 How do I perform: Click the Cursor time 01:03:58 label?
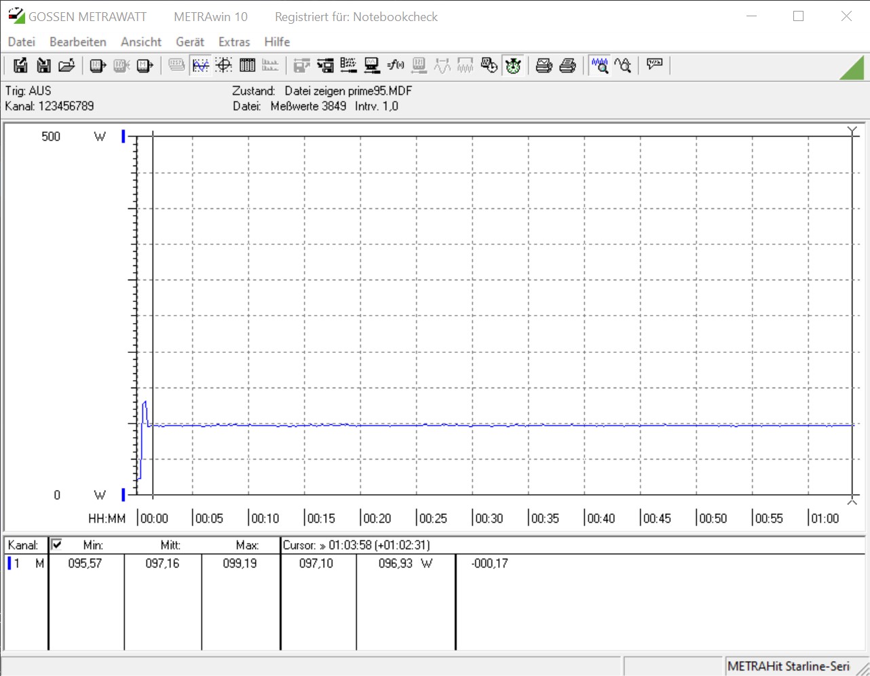coord(356,545)
